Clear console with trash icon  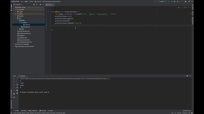[17, 93]
